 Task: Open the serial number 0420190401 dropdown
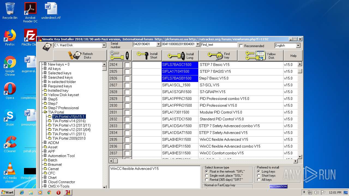(158, 44)
